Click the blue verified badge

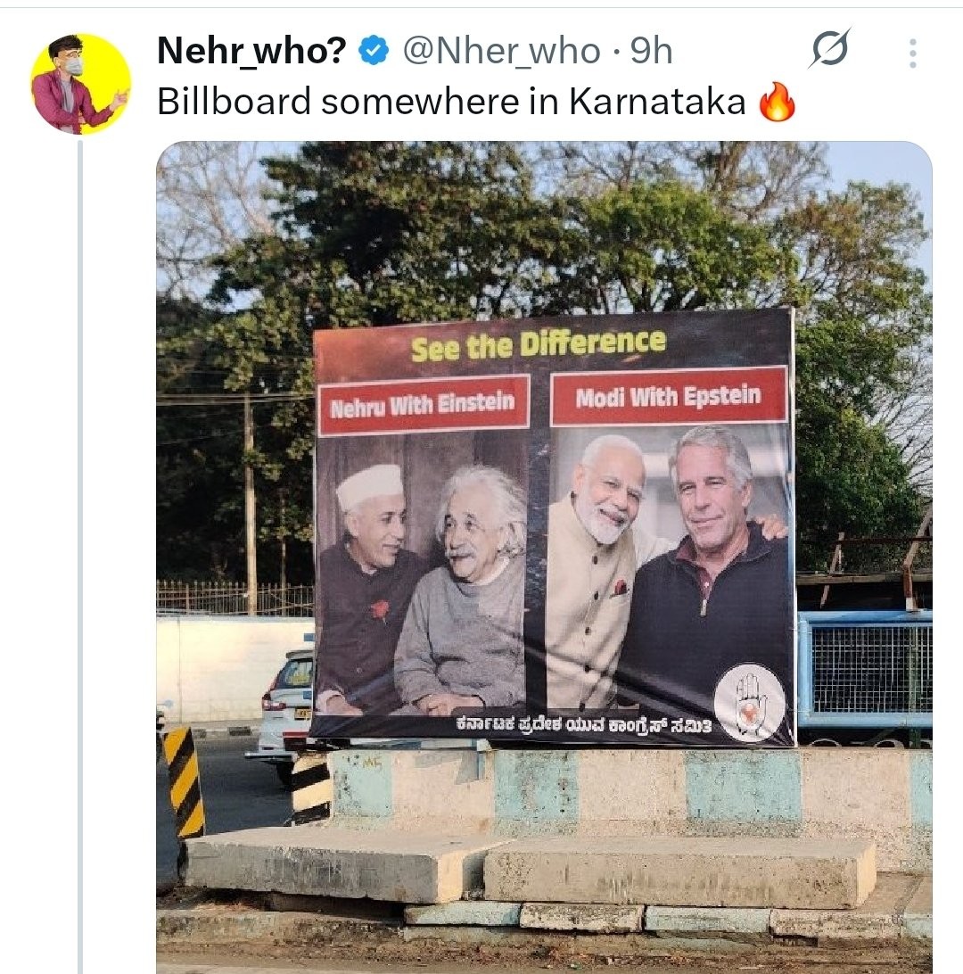click(373, 53)
